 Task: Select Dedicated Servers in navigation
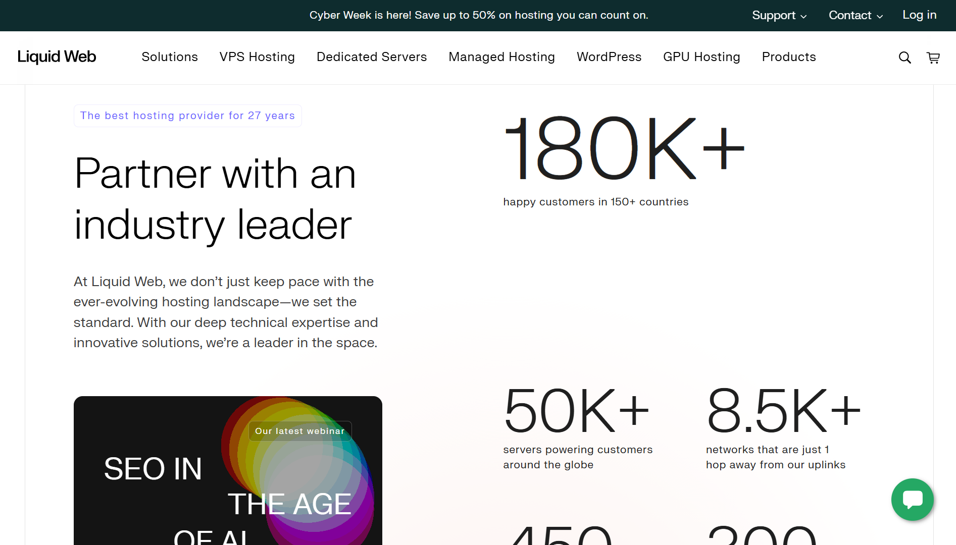pos(372,57)
